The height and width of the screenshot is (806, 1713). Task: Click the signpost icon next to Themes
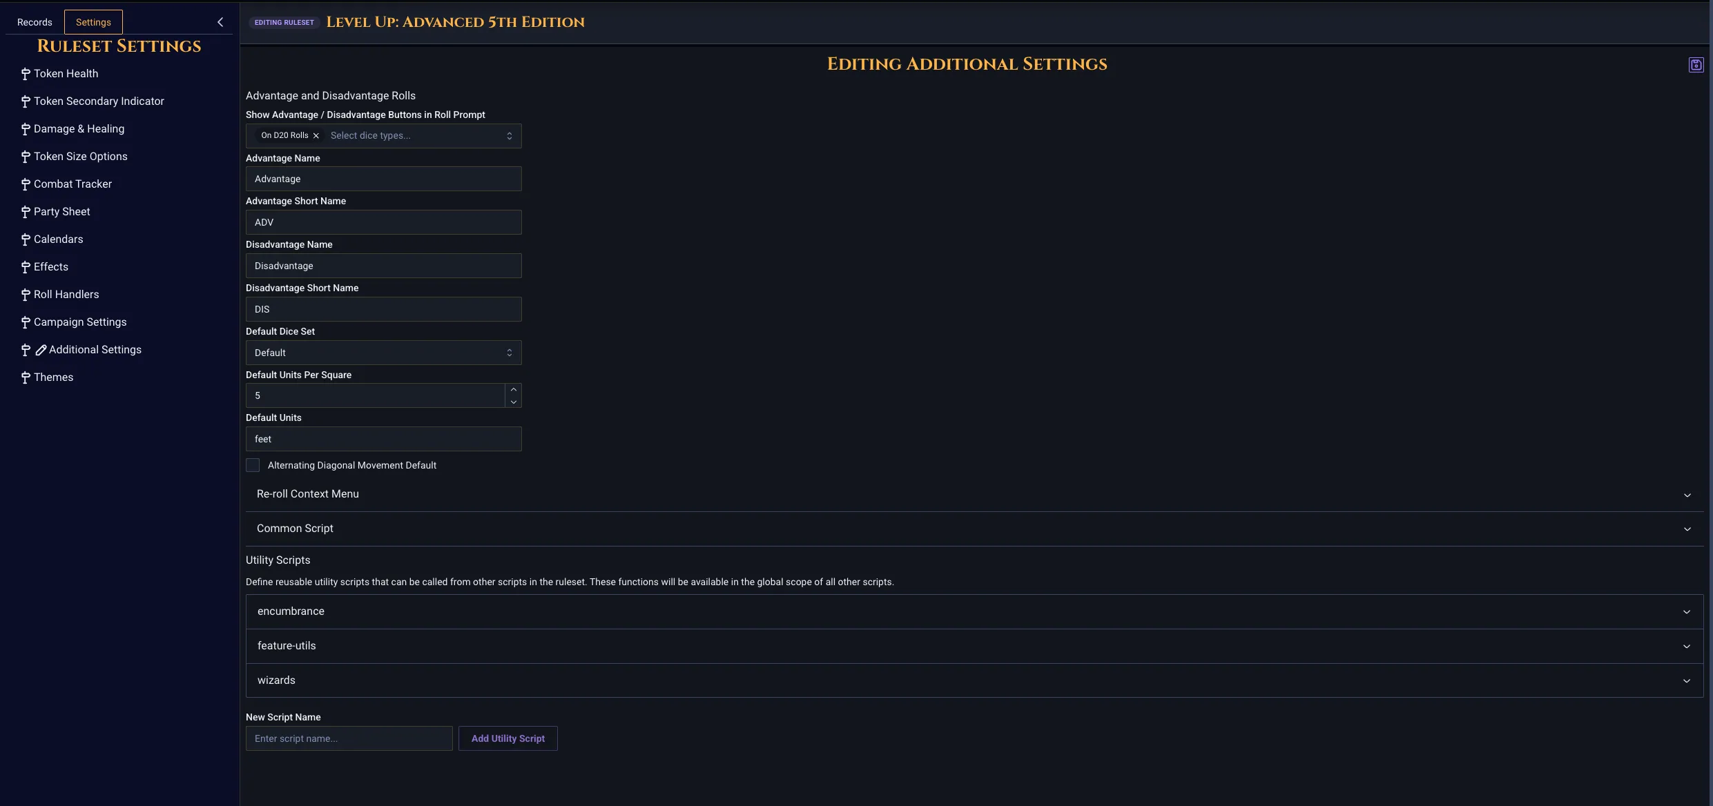tap(26, 377)
